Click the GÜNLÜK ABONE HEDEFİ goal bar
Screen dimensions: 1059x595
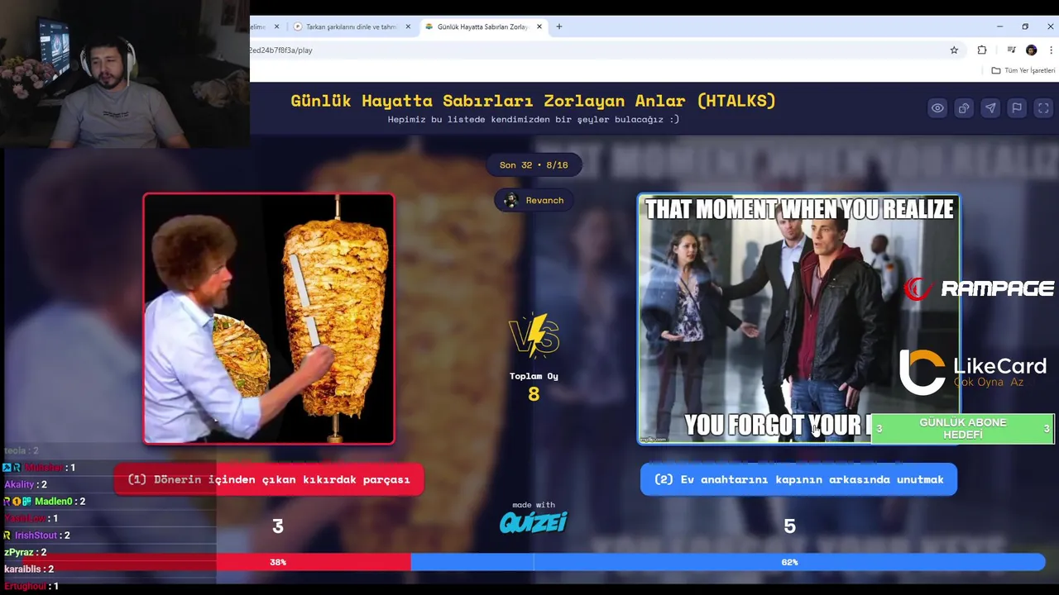click(963, 429)
